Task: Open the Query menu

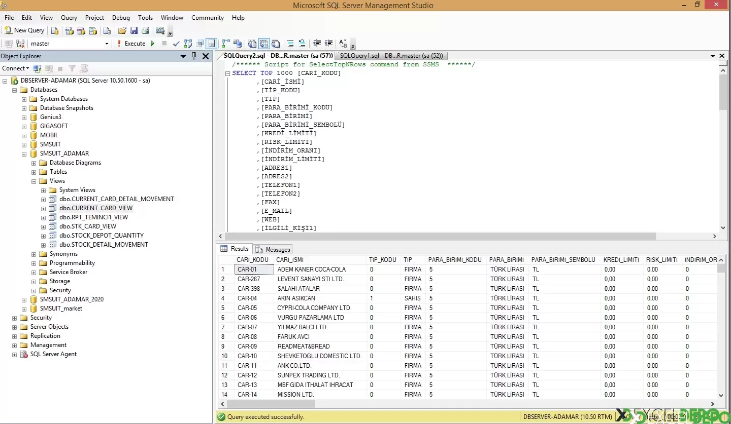Action: pos(69,18)
